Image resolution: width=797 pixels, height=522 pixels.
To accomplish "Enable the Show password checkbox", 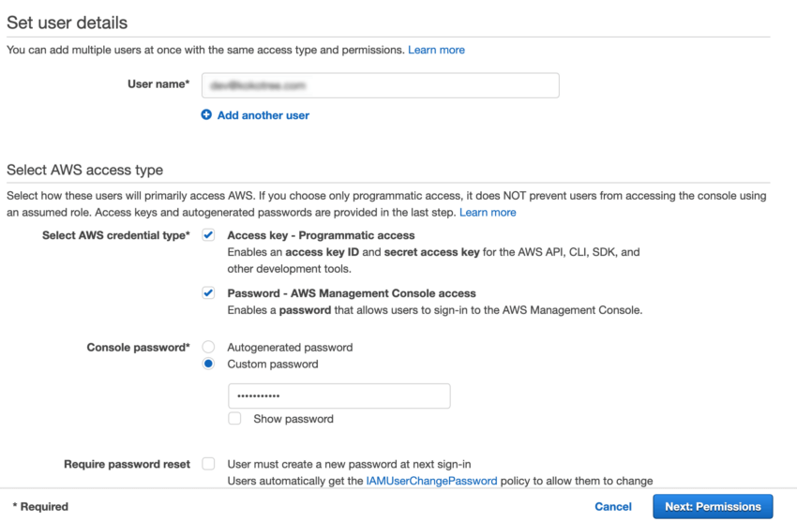I will coord(234,418).
